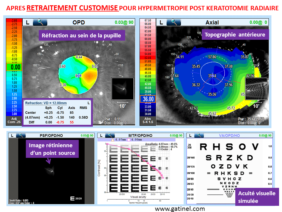282x212 pixels.
Task: Open the magnifier in the VA/OPD/HO panel
Action: coord(199,135)
